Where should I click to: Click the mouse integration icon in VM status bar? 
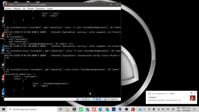(103, 99)
